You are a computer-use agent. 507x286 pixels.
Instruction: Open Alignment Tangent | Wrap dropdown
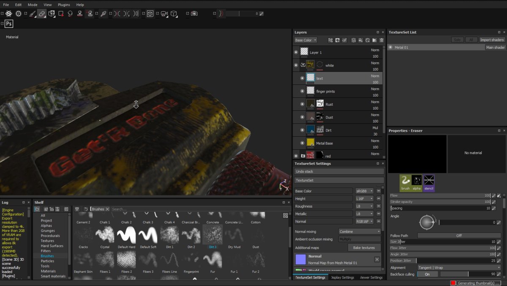click(459, 267)
